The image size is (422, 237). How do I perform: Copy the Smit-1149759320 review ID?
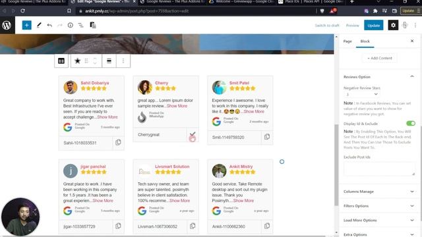click(267, 137)
